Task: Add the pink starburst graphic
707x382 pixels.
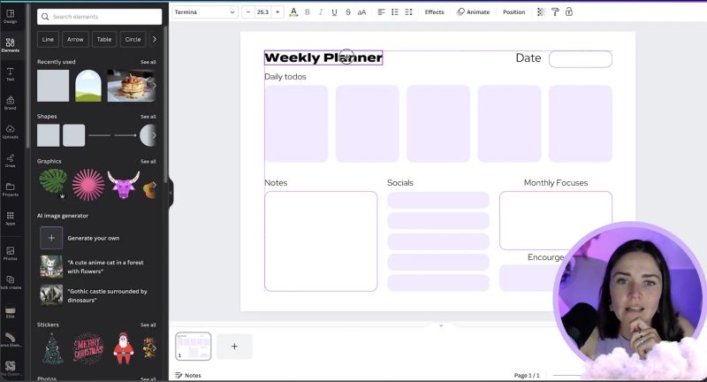Action: (88, 185)
